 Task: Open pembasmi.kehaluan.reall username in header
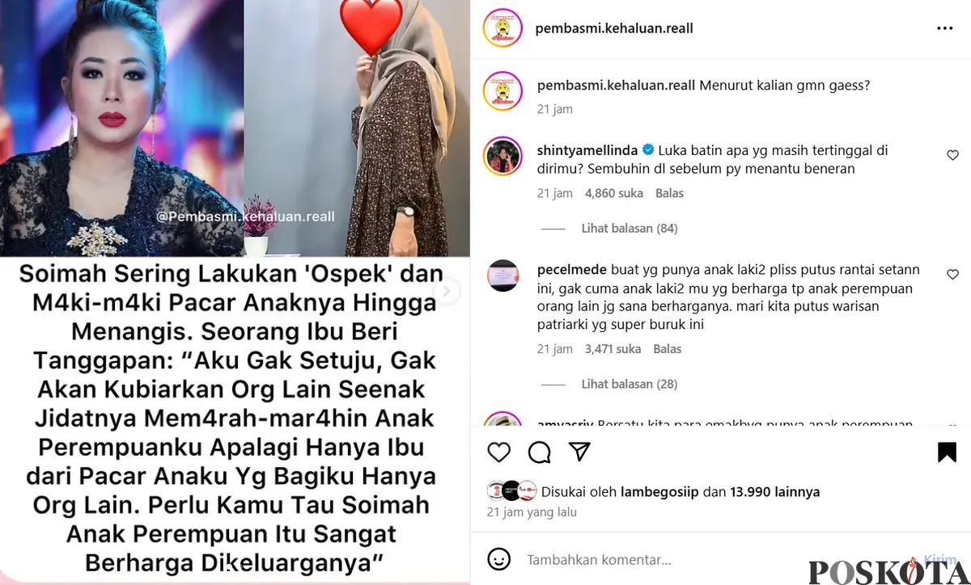click(x=614, y=28)
